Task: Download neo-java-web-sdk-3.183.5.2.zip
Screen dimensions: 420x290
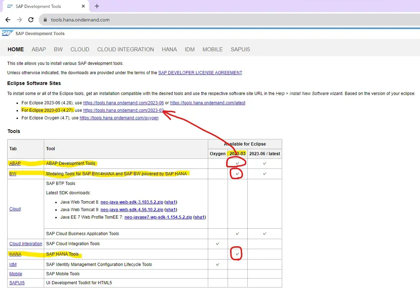Action: (x=132, y=202)
